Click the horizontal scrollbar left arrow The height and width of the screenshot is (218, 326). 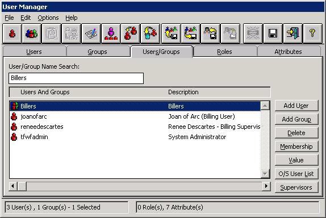pos(13,186)
